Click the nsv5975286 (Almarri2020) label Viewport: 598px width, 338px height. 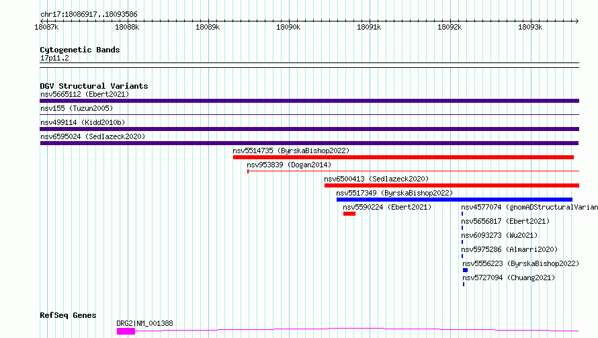click(509, 249)
